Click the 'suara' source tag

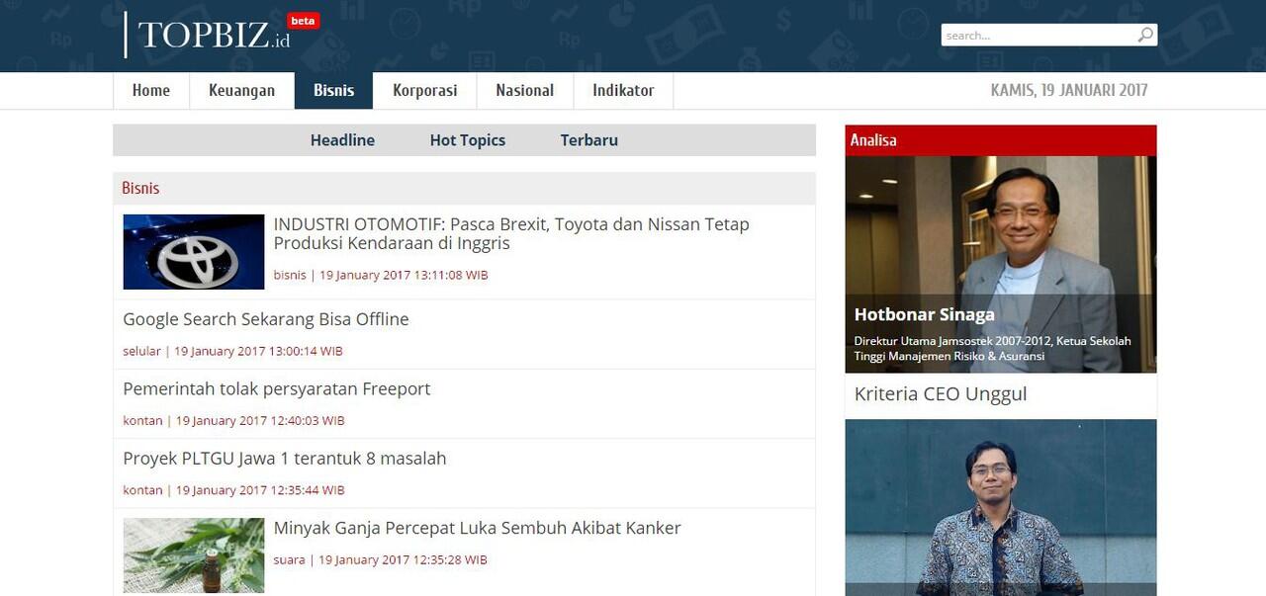[289, 559]
